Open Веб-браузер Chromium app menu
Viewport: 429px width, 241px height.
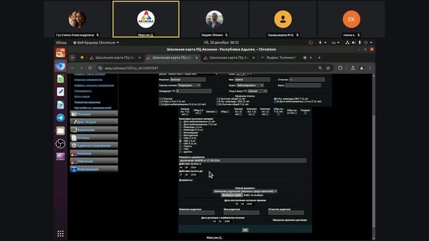96,43
